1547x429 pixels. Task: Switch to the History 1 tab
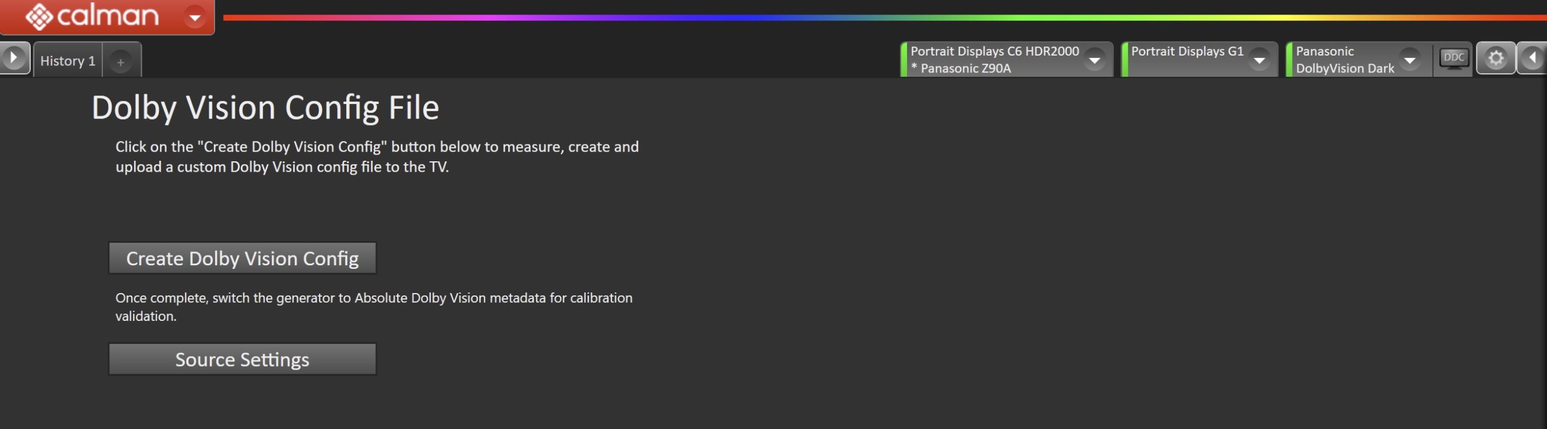68,61
